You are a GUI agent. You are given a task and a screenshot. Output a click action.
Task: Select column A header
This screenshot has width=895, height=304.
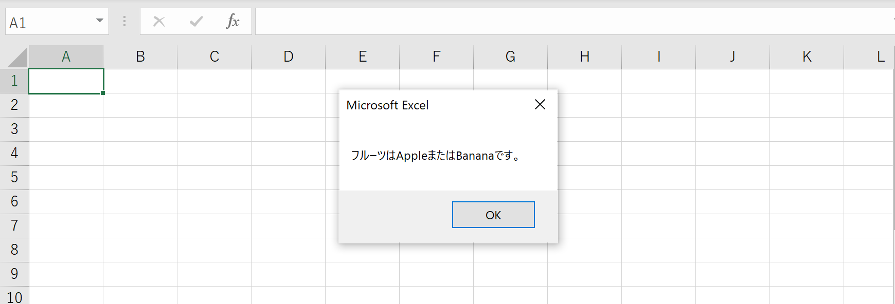[x=66, y=56]
